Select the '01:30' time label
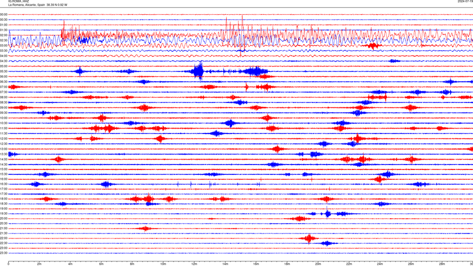The width and height of the screenshot is (473, 266). [x=3, y=30]
